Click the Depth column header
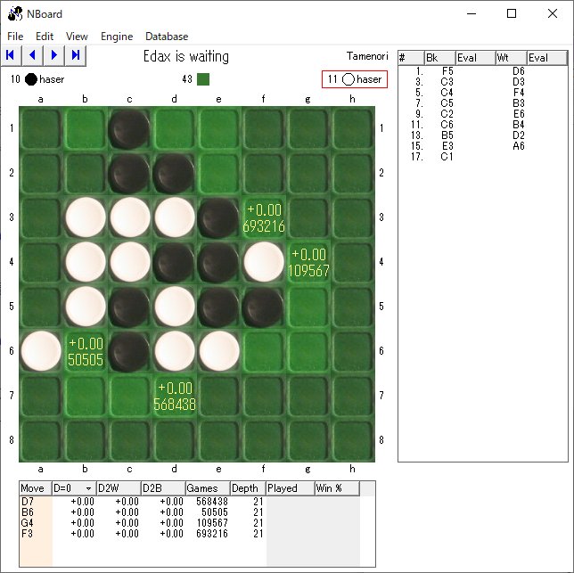574x573 pixels. click(248, 488)
